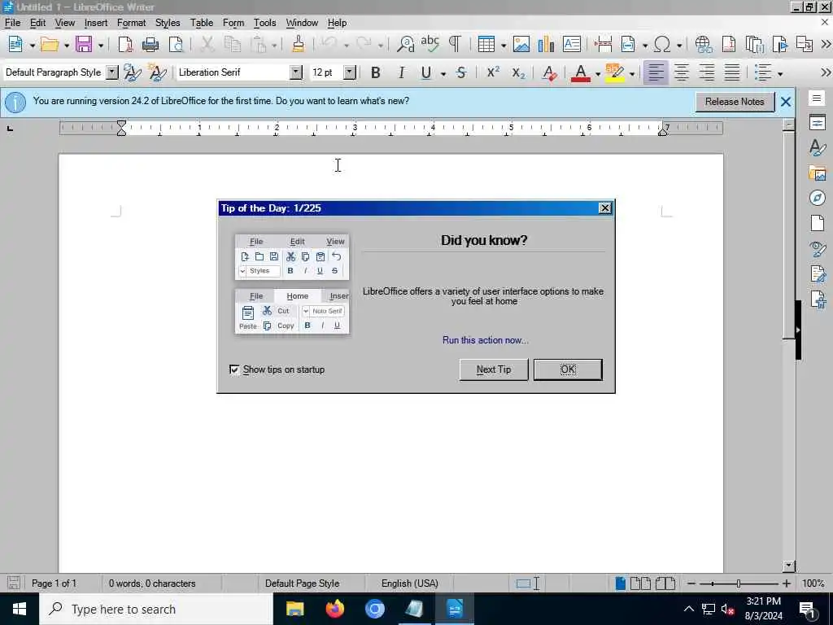Open Find and Replace icon
Screen dimensions: 833x625
(405, 44)
